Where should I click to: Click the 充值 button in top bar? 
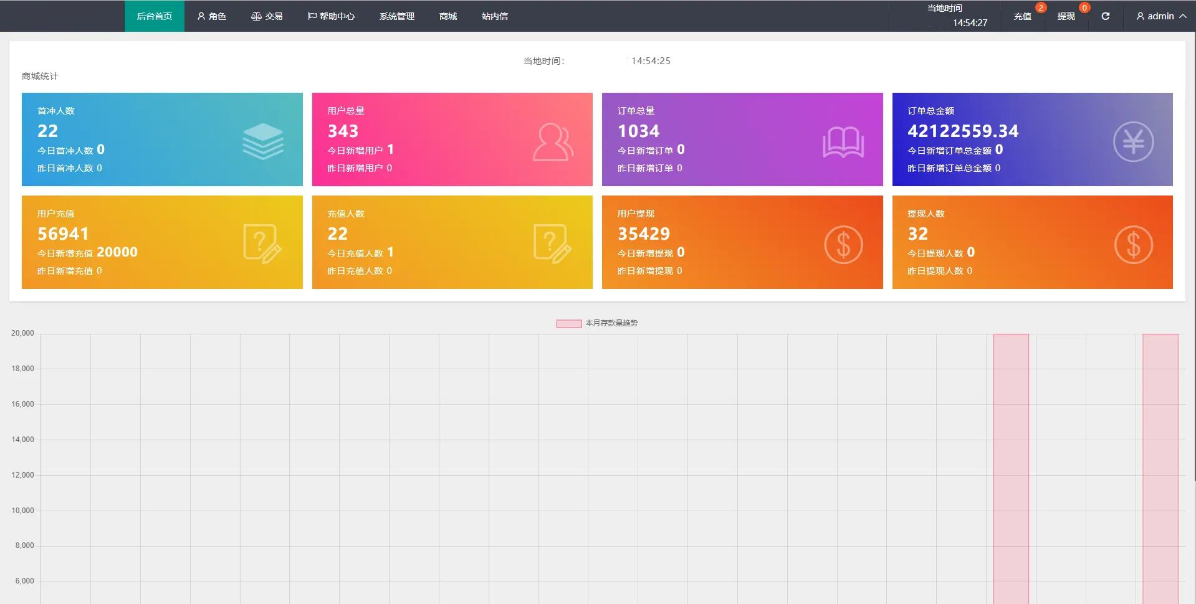1022,16
